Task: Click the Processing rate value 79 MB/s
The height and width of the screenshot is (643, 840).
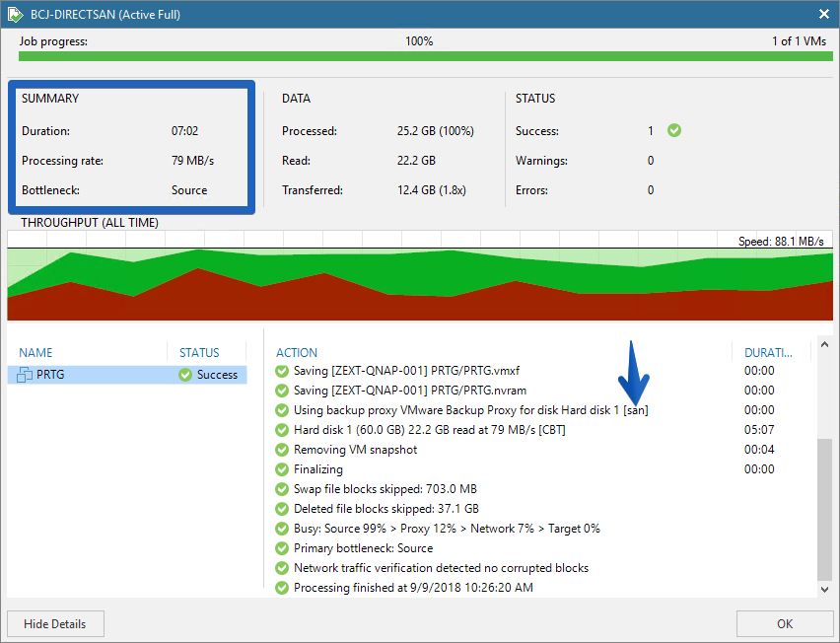Action: pyautogui.click(x=193, y=161)
